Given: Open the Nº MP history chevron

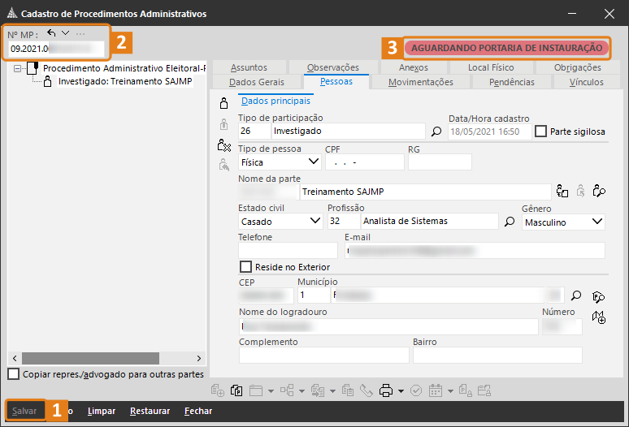Looking at the screenshot, I should click(65, 33).
